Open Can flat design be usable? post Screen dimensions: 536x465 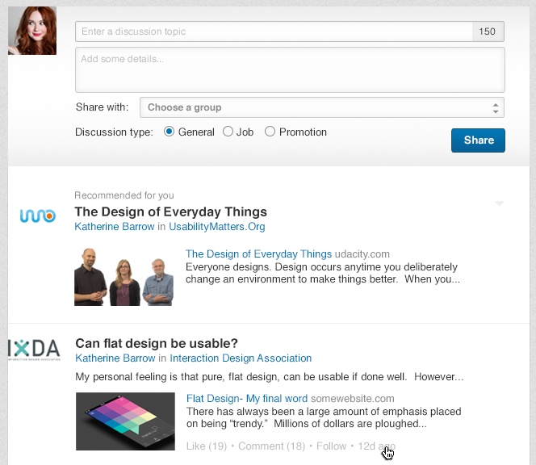156,343
